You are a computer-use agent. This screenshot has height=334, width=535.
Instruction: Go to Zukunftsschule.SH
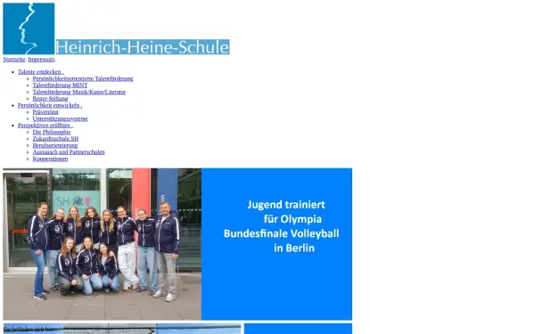(55, 139)
